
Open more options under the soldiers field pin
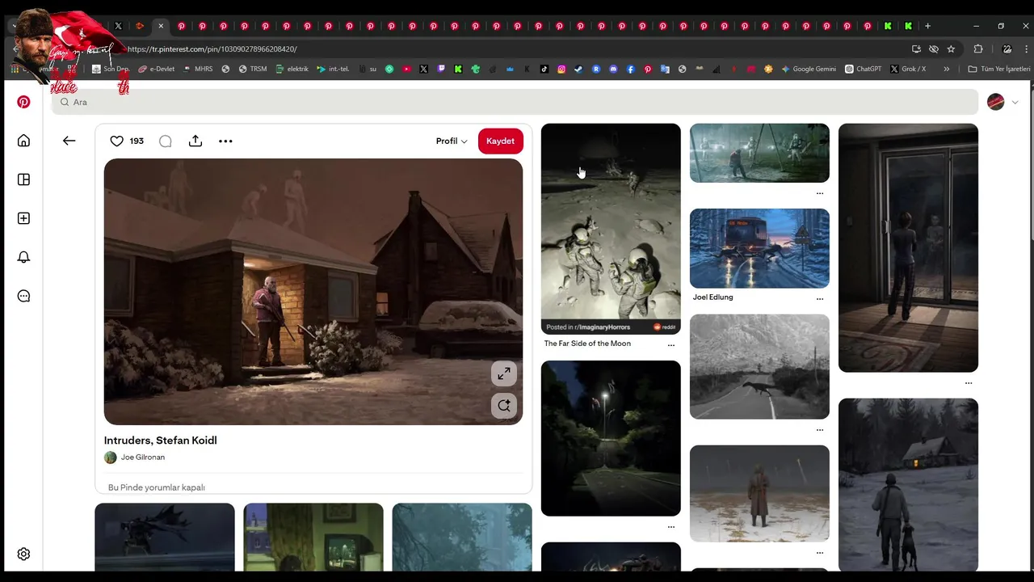tap(819, 193)
